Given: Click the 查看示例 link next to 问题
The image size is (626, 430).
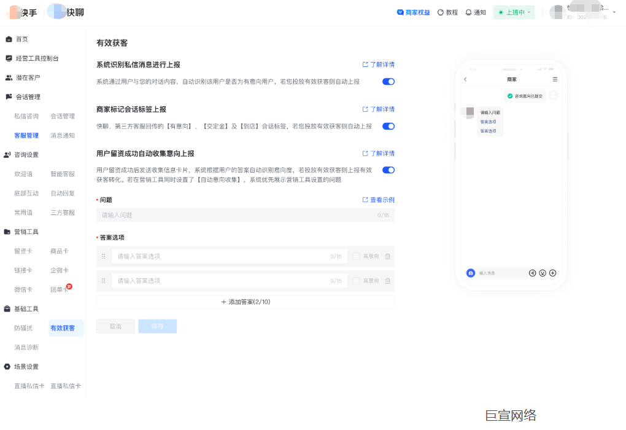Looking at the screenshot, I should (x=380, y=199).
